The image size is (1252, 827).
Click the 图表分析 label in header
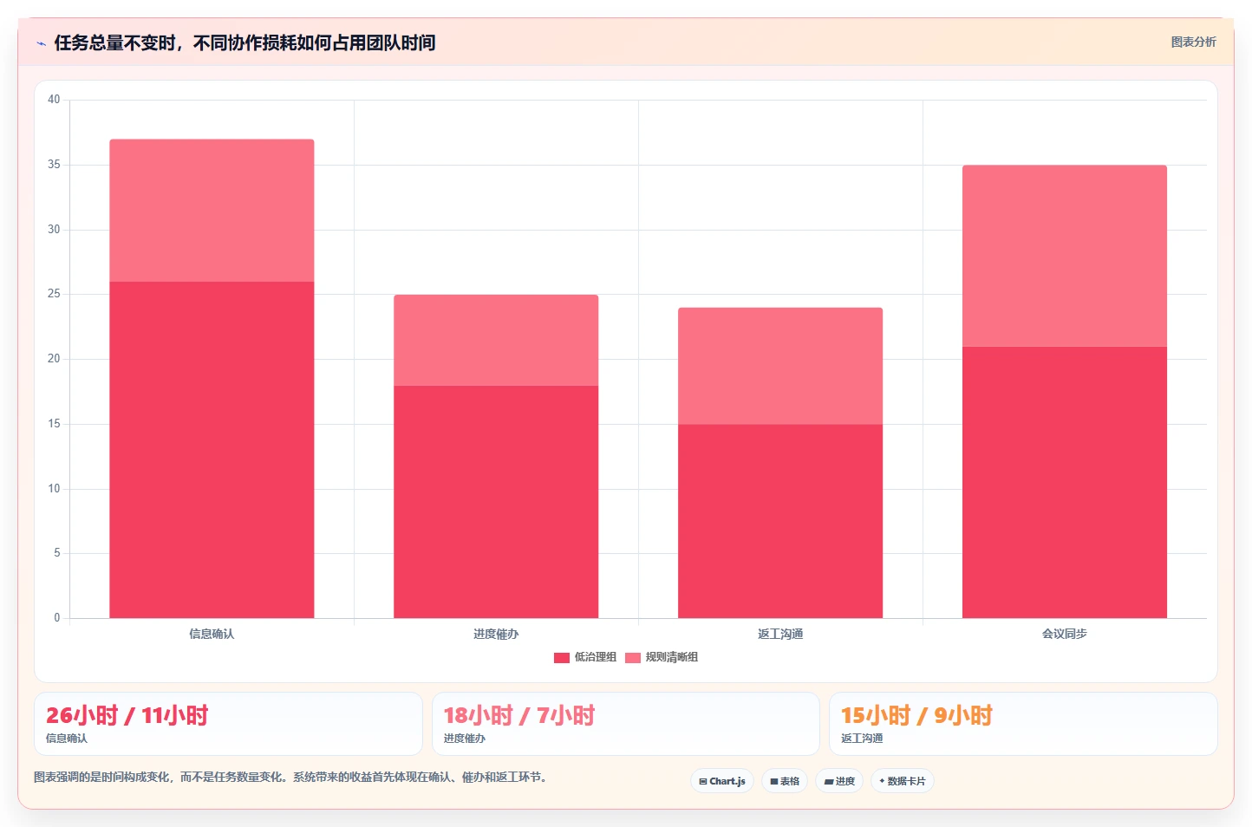pos(1193,42)
